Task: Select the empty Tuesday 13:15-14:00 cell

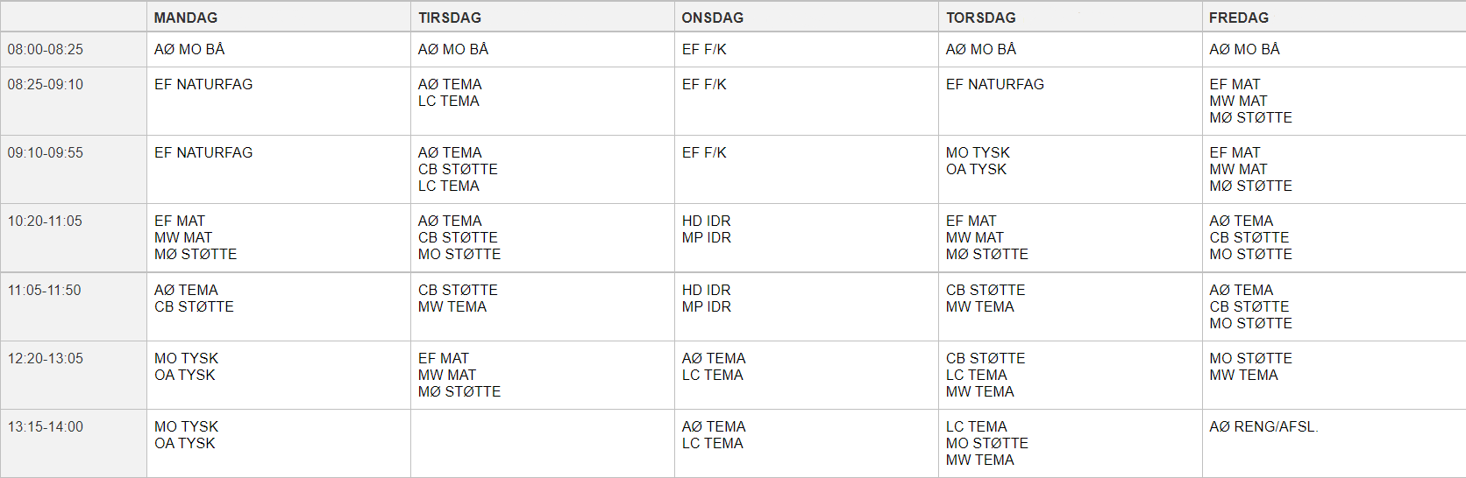Action: pyautogui.click(x=542, y=444)
